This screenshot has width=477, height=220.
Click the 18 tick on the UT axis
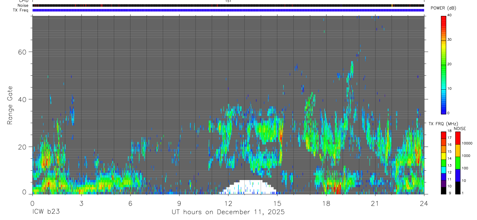coord(326,203)
